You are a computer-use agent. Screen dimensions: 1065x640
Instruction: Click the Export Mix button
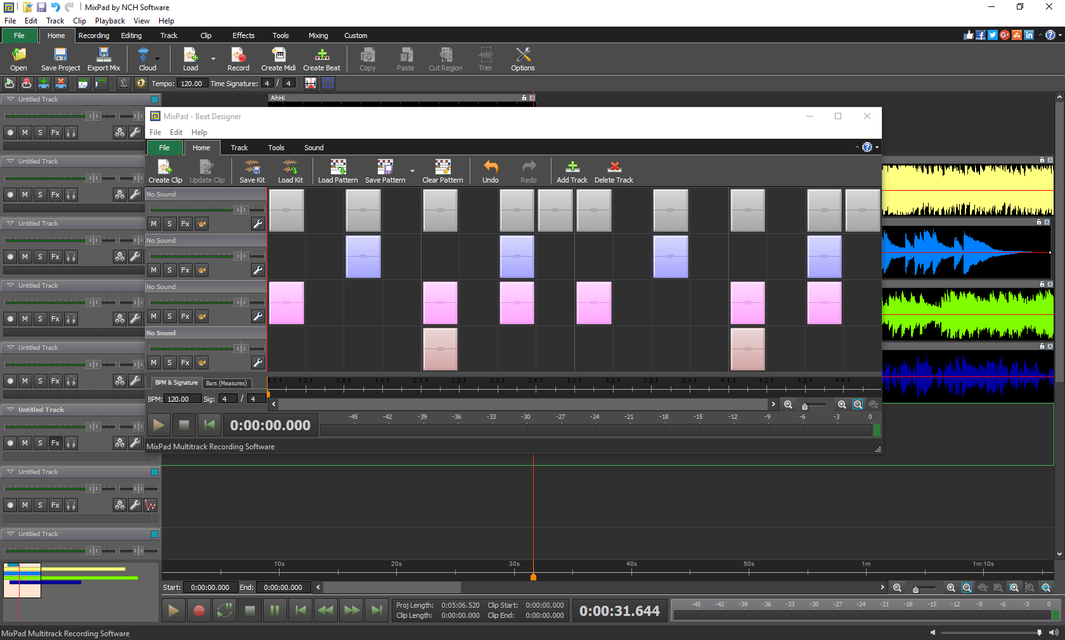pyautogui.click(x=103, y=58)
